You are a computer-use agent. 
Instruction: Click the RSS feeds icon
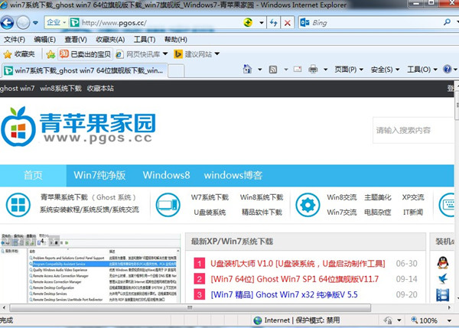click(273, 70)
